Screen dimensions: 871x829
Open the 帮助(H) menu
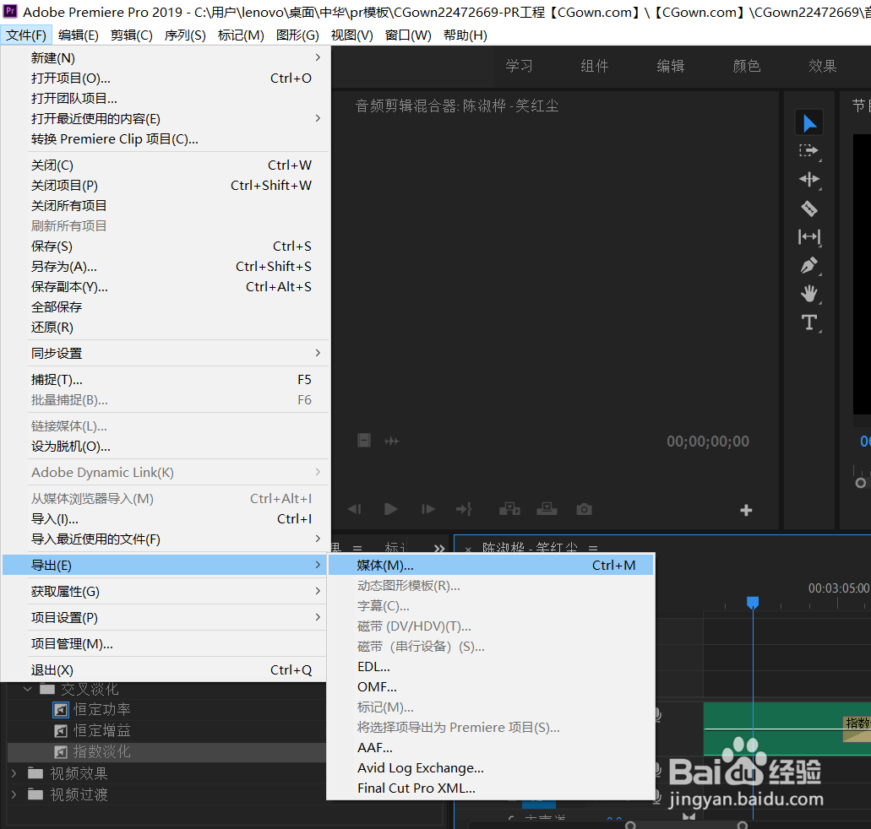[465, 35]
